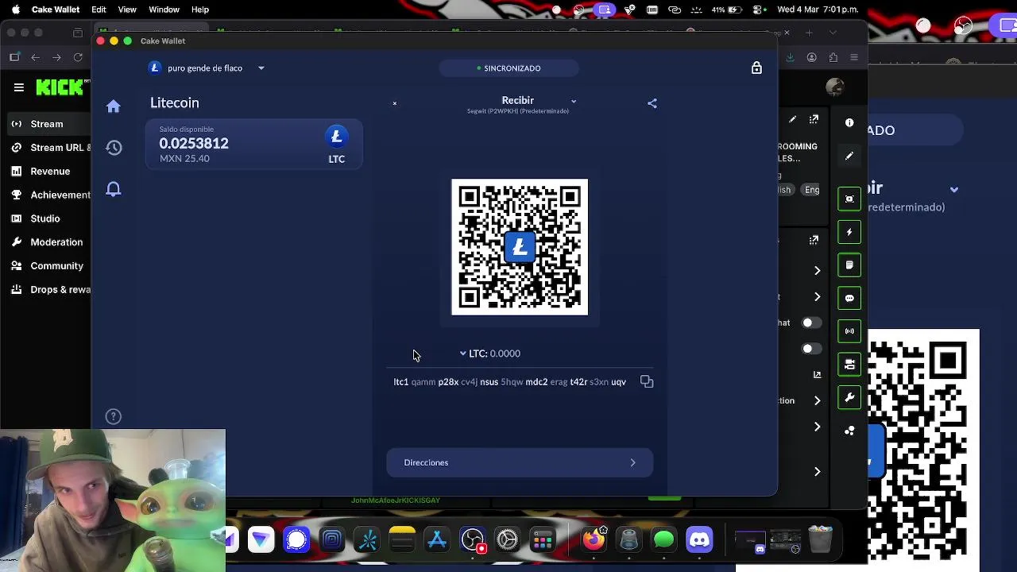1017x572 pixels.
Task: Open Studio in Kick sidebar
Action: pos(46,218)
